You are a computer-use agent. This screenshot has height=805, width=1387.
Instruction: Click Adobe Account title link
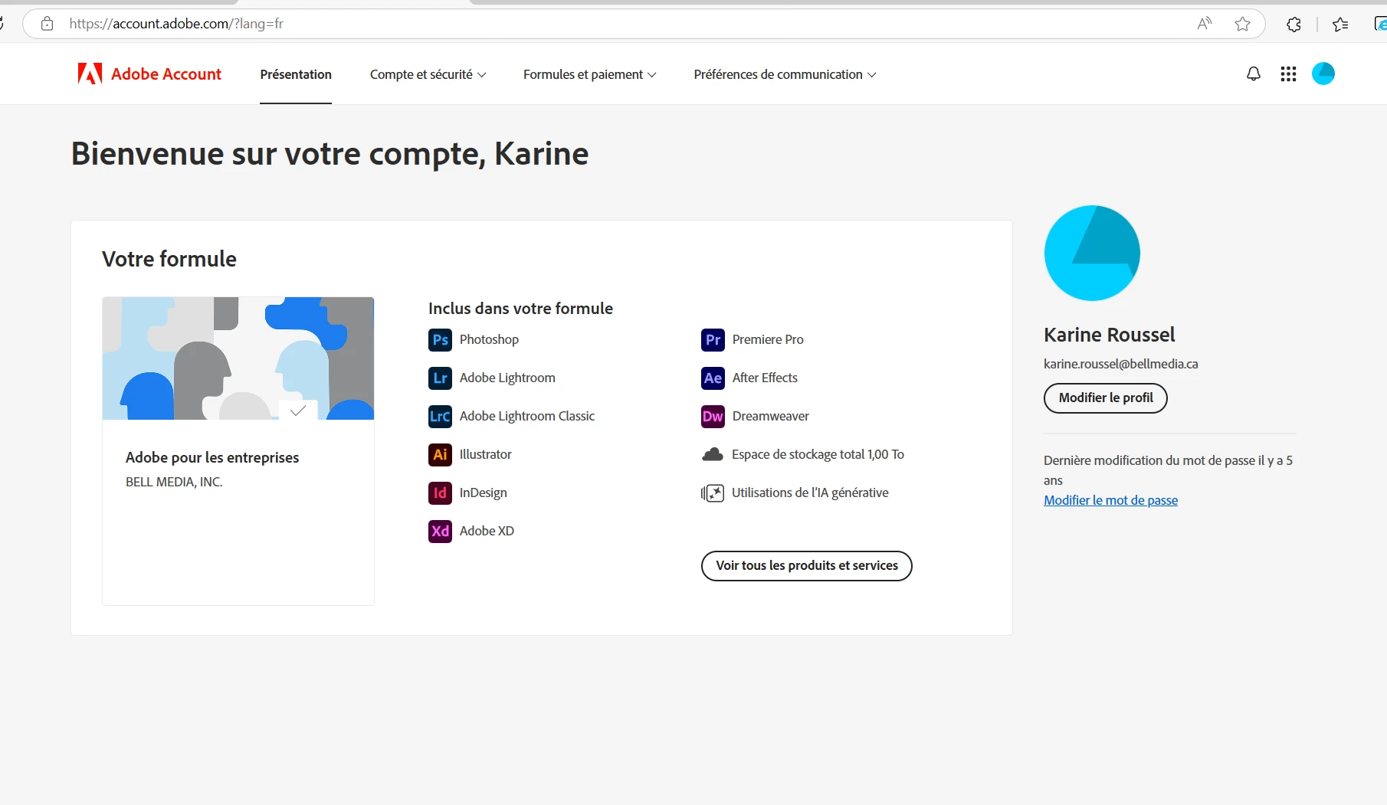point(166,74)
